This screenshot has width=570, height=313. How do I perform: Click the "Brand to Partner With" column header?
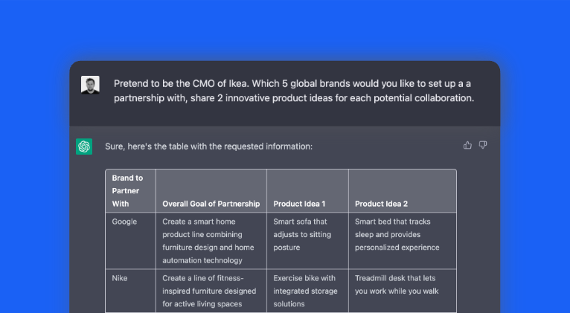(x=130, y=191)
